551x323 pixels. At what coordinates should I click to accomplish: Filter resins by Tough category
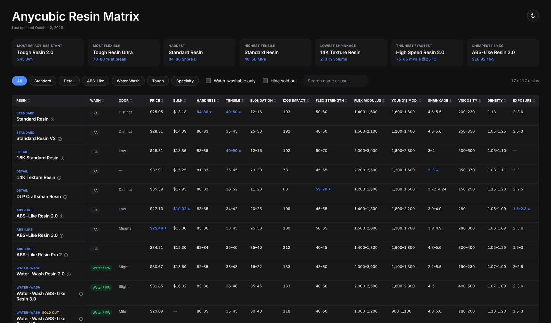(158, 81)
